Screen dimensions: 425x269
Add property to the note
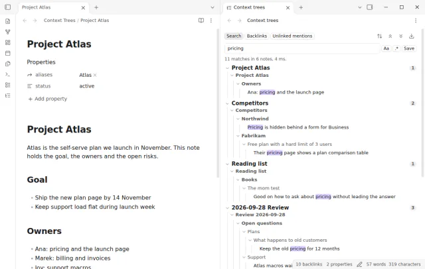click(x=47, y=99)
